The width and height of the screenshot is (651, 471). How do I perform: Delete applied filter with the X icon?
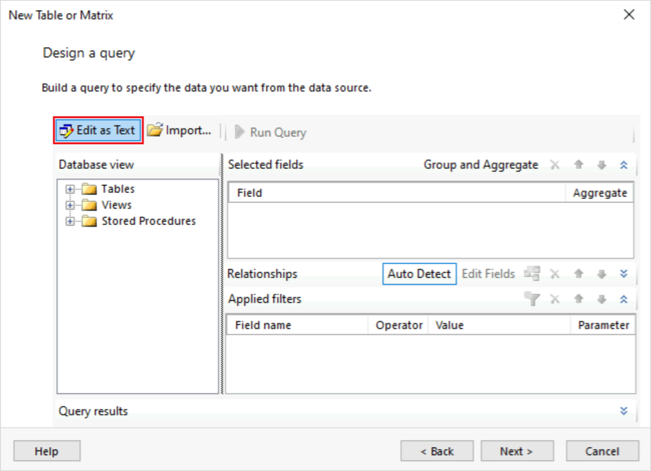coord(555,299)
